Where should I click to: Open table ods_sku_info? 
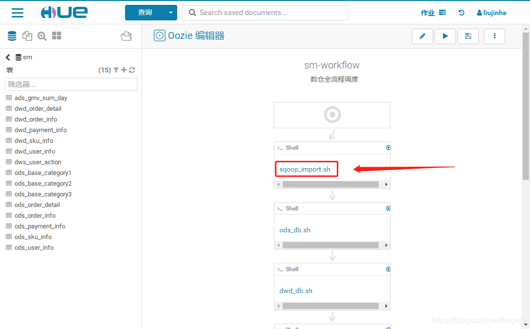click(x=33, y=237)
